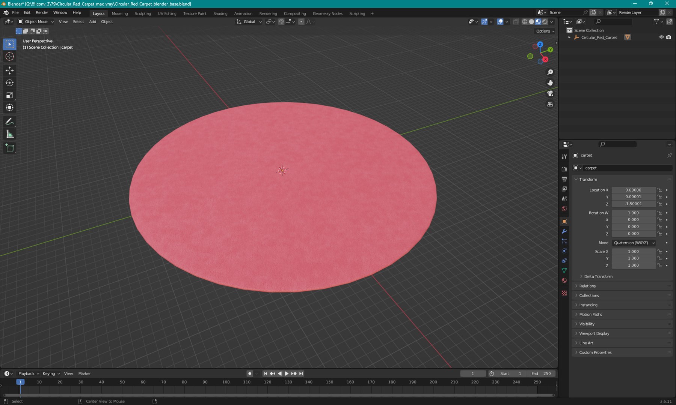The width and height of the screenshot is (676, 405).
Task: Activate the Move tool
Action: [x=10, y=70]
